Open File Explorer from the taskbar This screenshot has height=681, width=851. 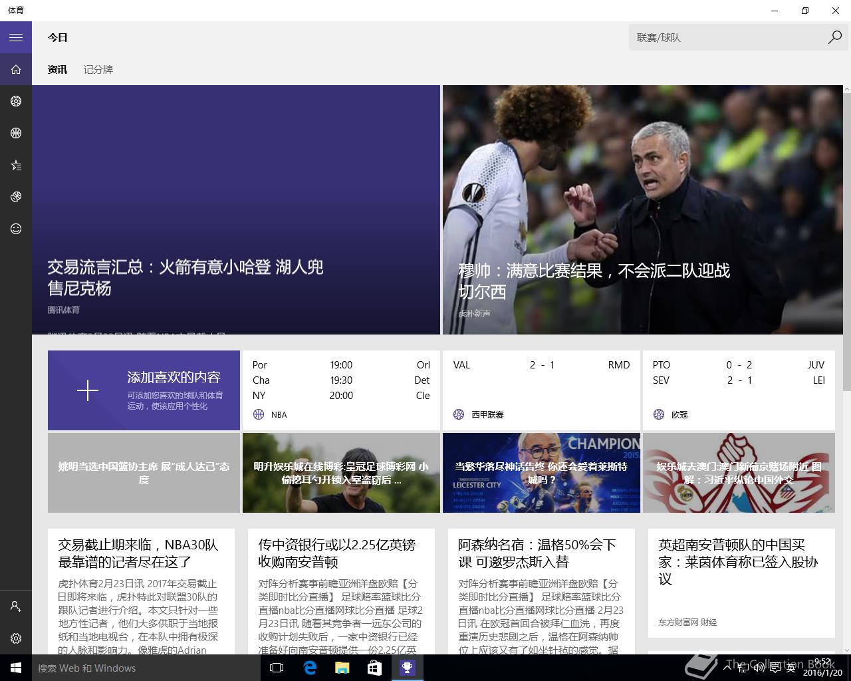(342, 668)
